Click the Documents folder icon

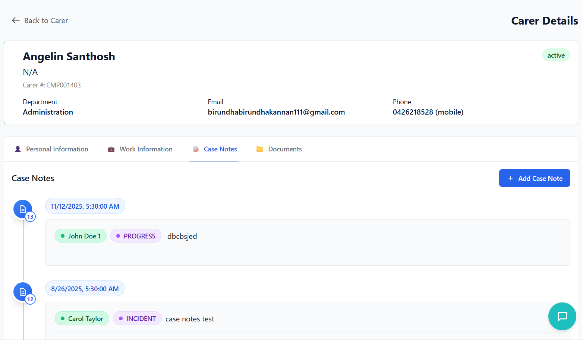260,149
